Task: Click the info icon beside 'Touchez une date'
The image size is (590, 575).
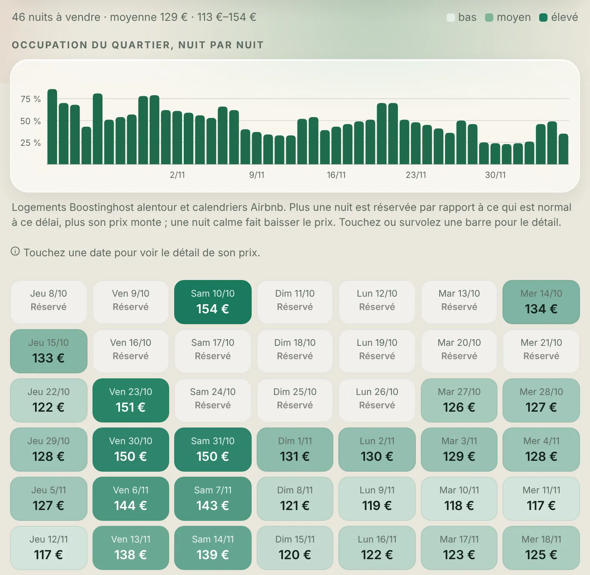Action: pyautogui.click(x=15, y=251)
